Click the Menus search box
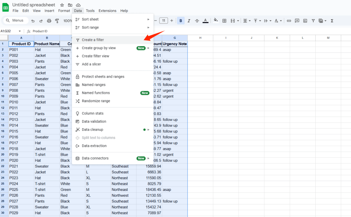Viewport: 351px width, 217px height. 15,21
